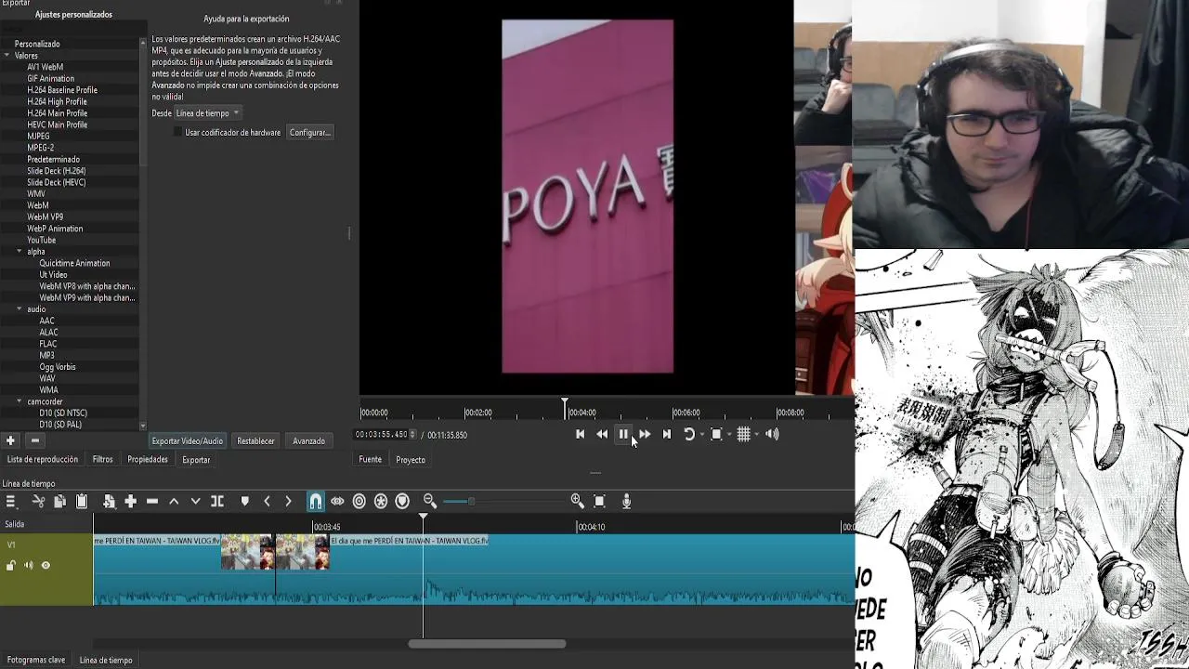Screen dimensions: 1189x669
Task: Click the Configurar... button
Action: pos(310,133)
